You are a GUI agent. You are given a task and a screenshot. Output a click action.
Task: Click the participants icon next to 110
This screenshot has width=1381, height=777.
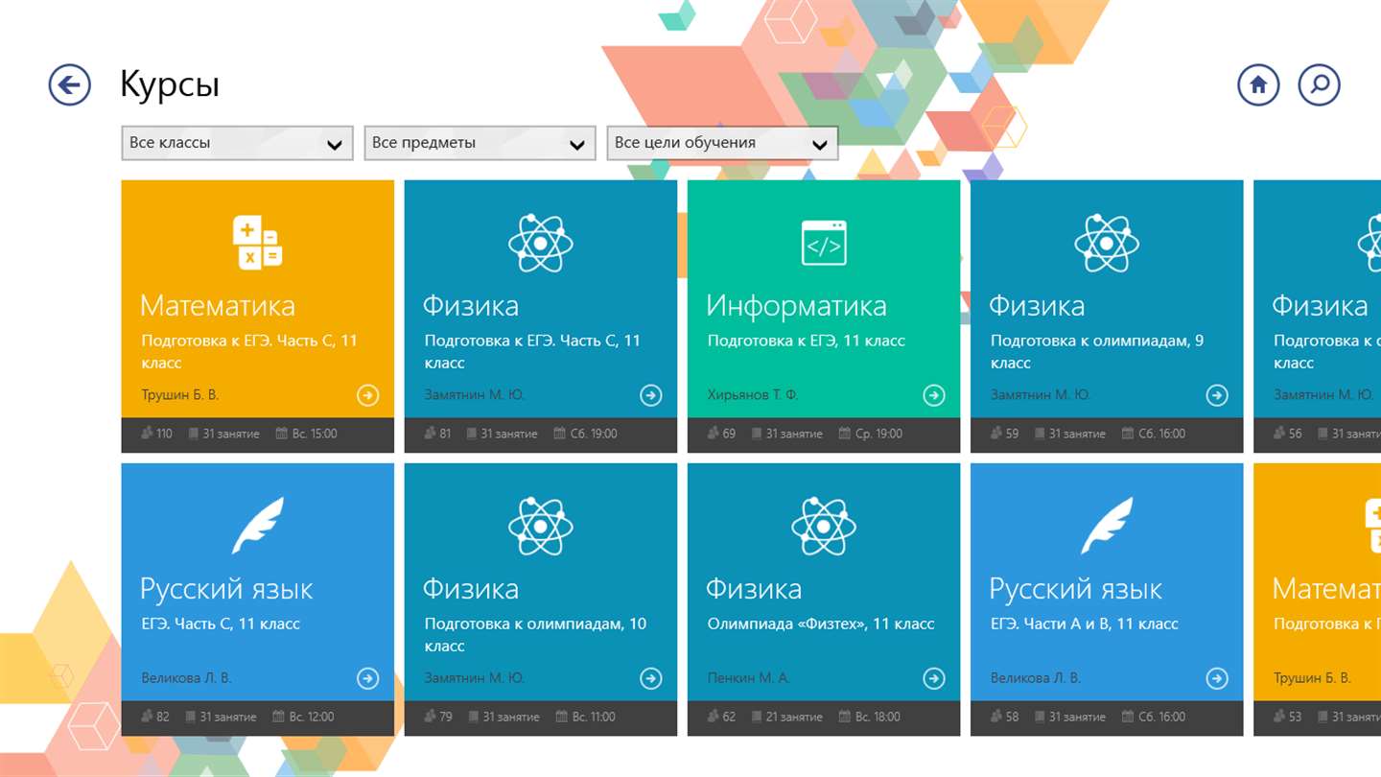tap(146, 434)
